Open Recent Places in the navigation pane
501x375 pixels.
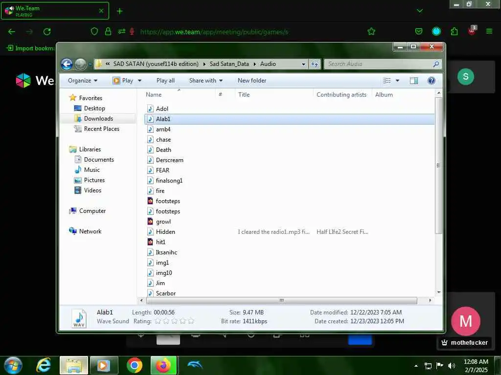click(101, 129)
